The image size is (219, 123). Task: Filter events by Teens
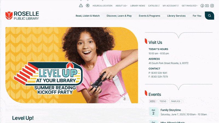coord(163,101)
